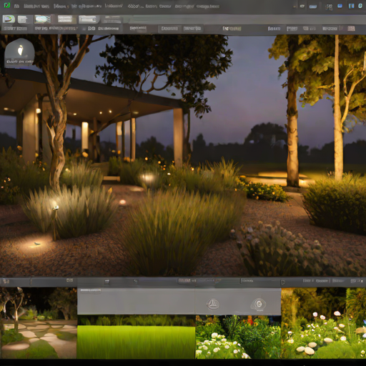Open the third menu bar item
The image size is (366, 366).
(x=61, y=6)
